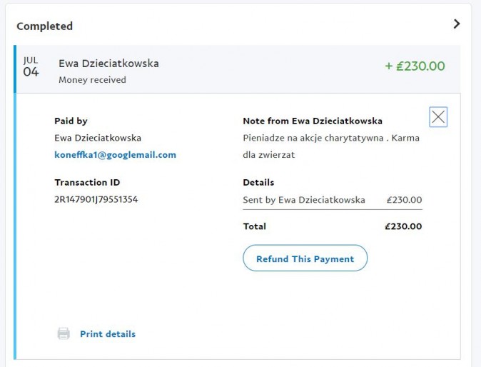Image resolution: width=481 pixels, height=367 pixels.
Task: Close the transaction details with X icon
Action: pos(438,117)
